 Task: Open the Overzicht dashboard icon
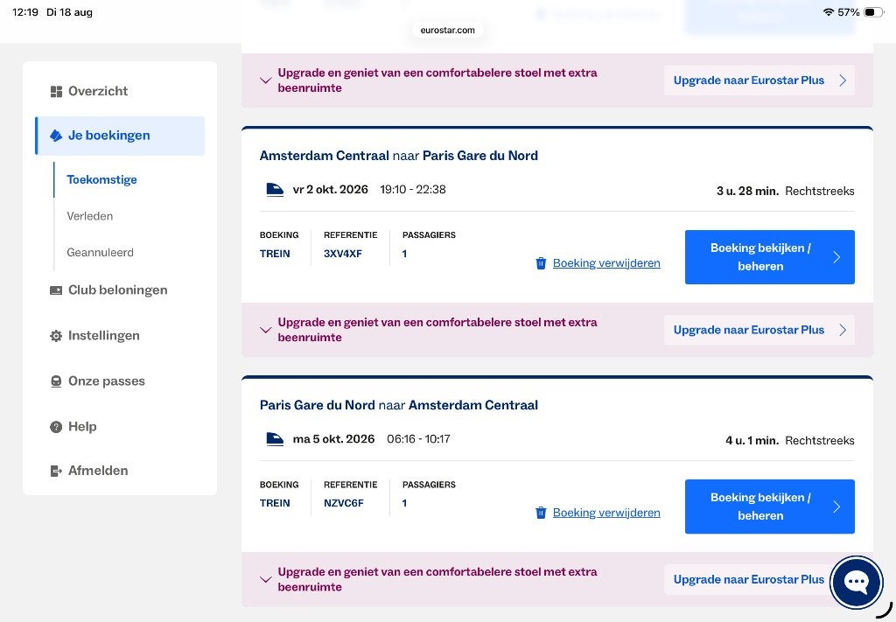pos(56,91)
